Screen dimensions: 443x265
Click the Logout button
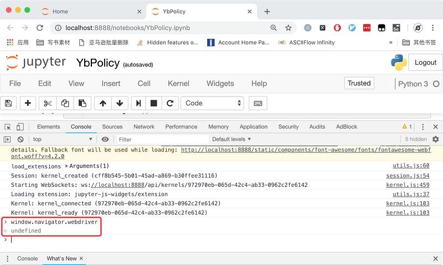[425, 62]
